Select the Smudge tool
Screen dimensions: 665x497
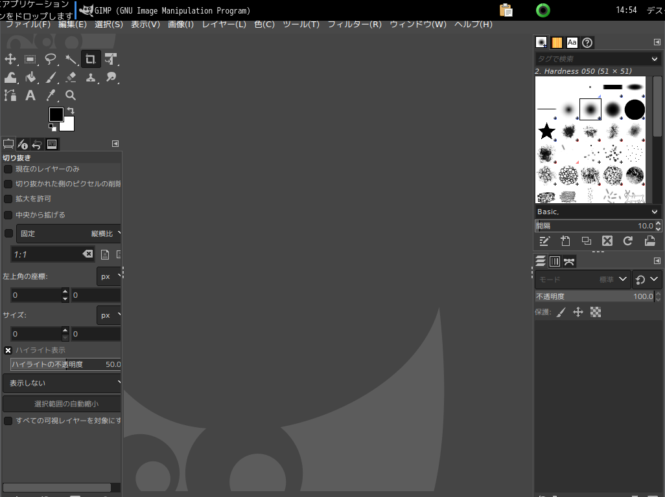pyautogui.click(x=111, y=78)
